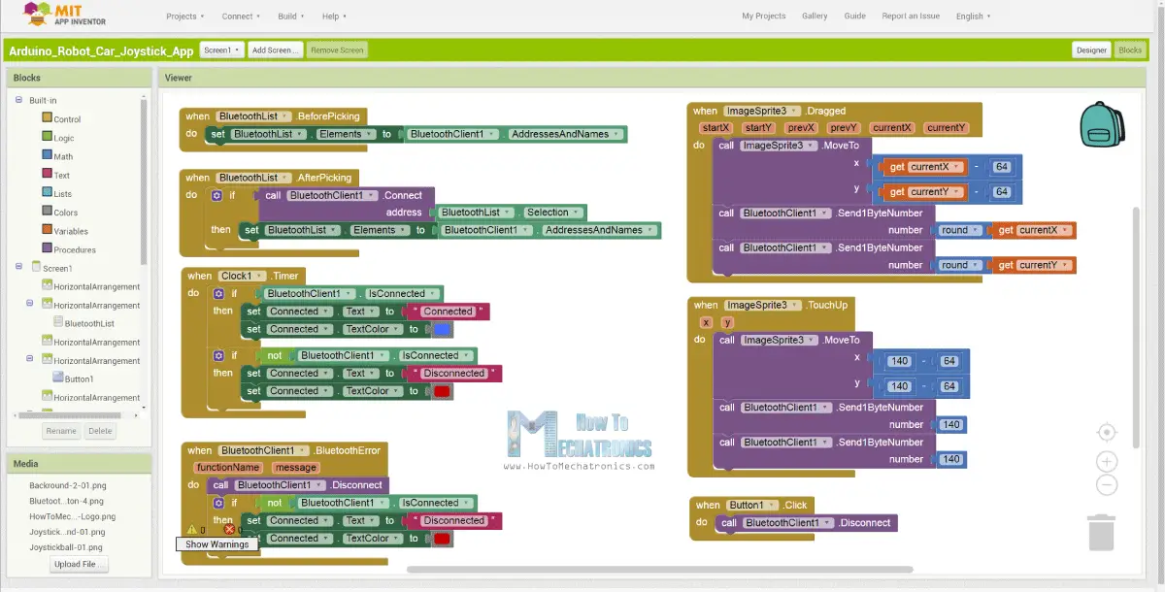Click the blue TextColor swatch in Clock1.Timer block

pyautogui.click(x=443, y=328)
